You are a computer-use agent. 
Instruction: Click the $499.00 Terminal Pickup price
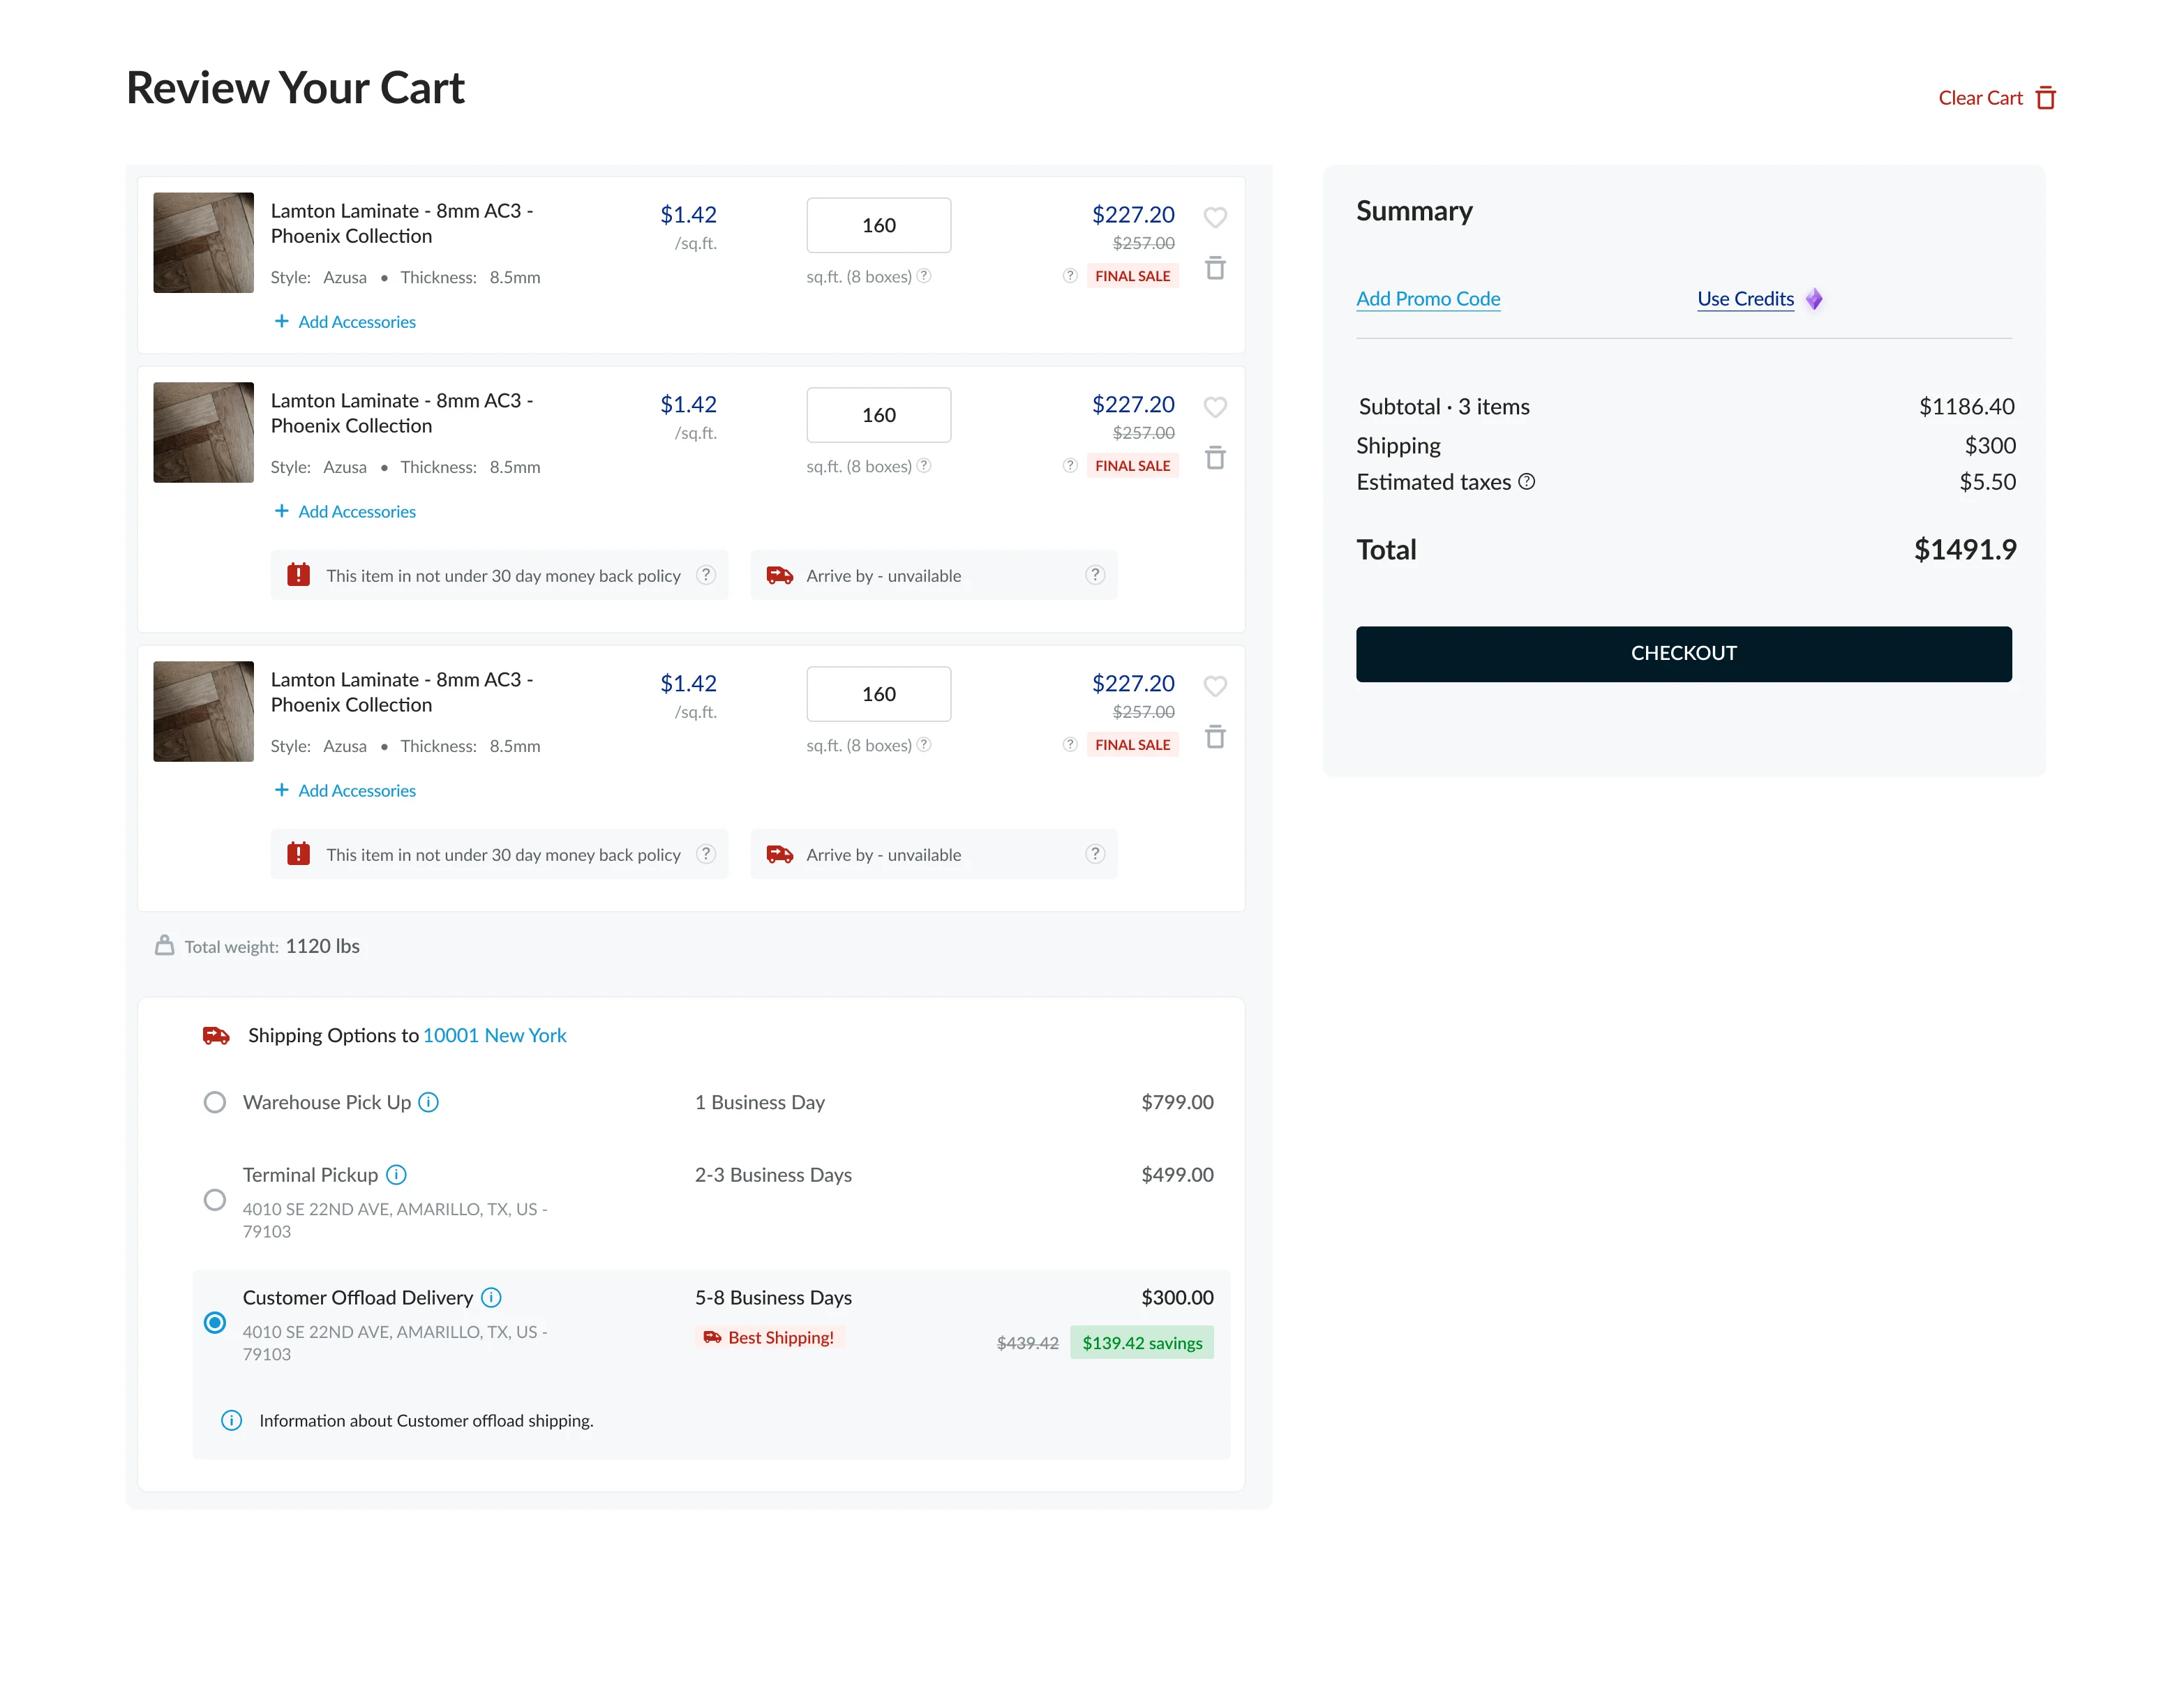point(1178,1175)
